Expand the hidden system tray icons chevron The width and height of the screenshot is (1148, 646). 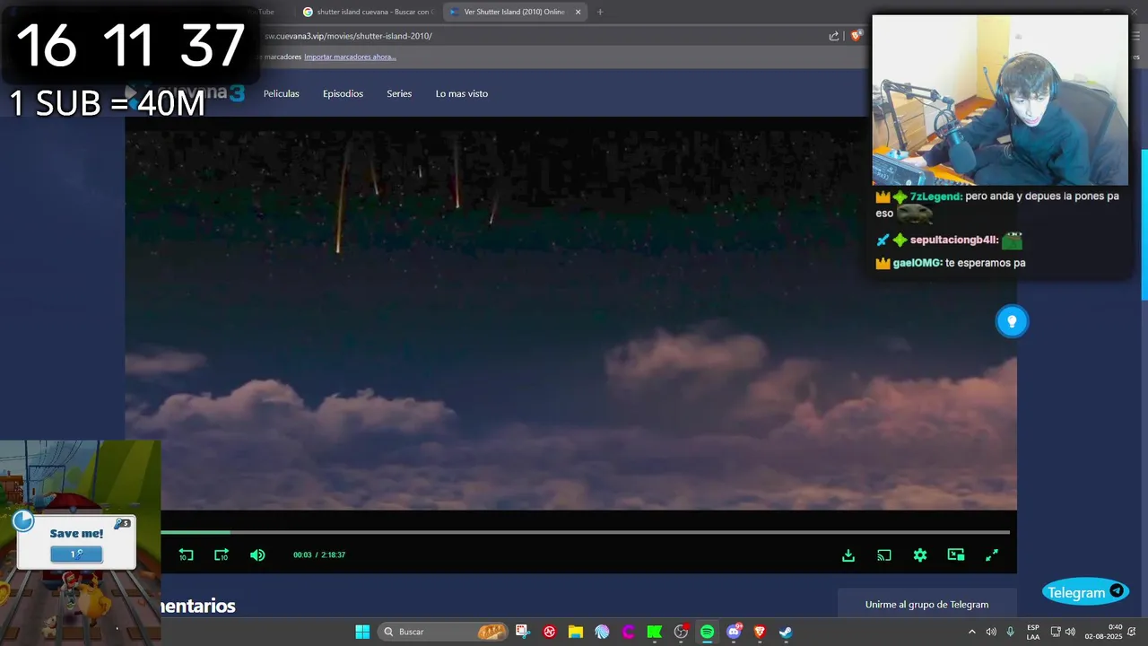[971, 632]
